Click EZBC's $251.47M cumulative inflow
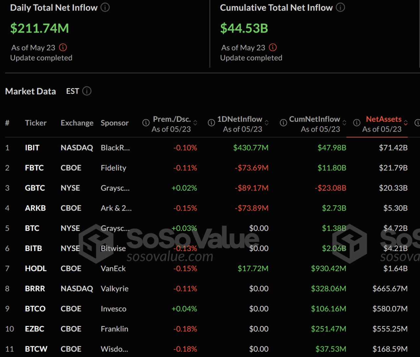The width and height of the screenshot is (420, 357). point(328,329)
